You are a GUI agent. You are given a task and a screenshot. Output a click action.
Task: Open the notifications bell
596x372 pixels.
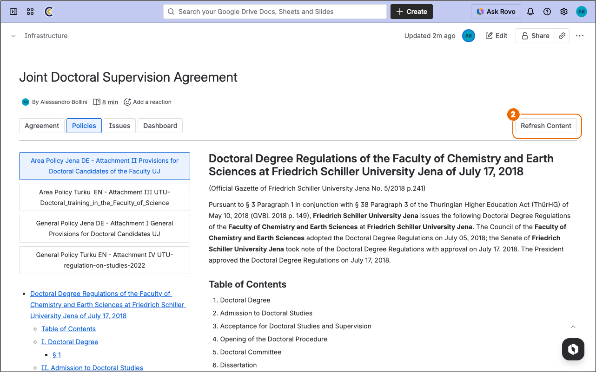point(530,12)
